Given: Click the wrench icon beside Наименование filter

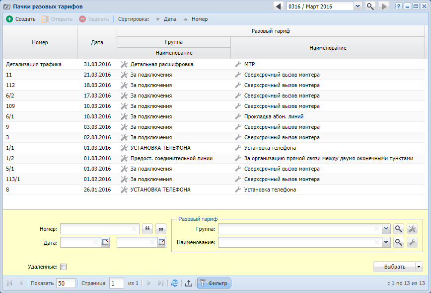Looking at the screenshot, I should click(412, 242).
